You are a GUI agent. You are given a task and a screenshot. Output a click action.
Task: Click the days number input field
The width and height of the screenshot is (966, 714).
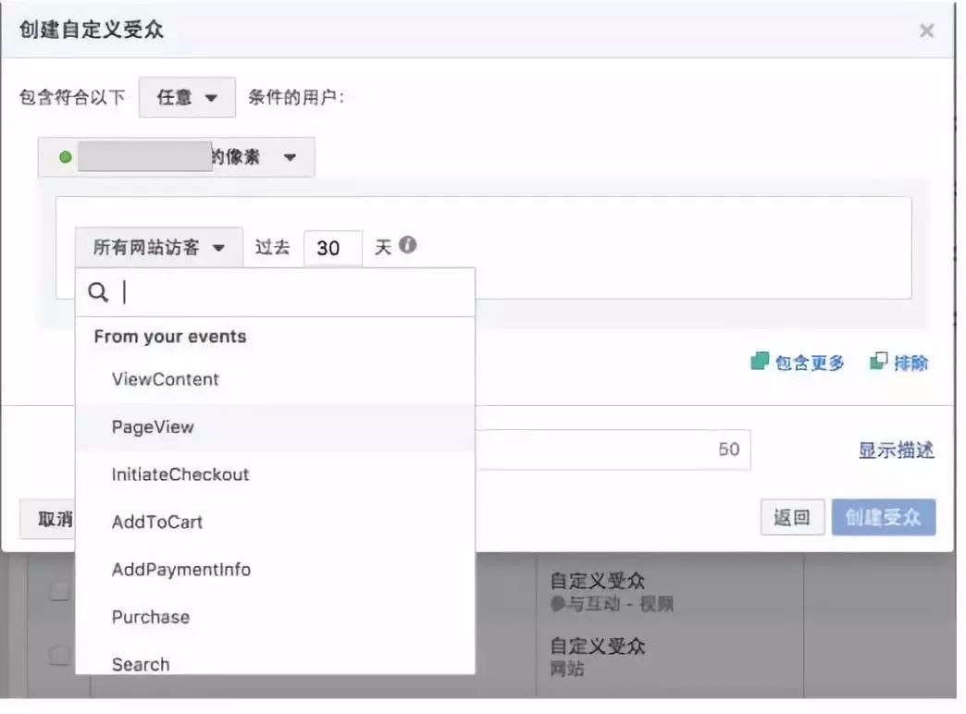tap(332, 248)
